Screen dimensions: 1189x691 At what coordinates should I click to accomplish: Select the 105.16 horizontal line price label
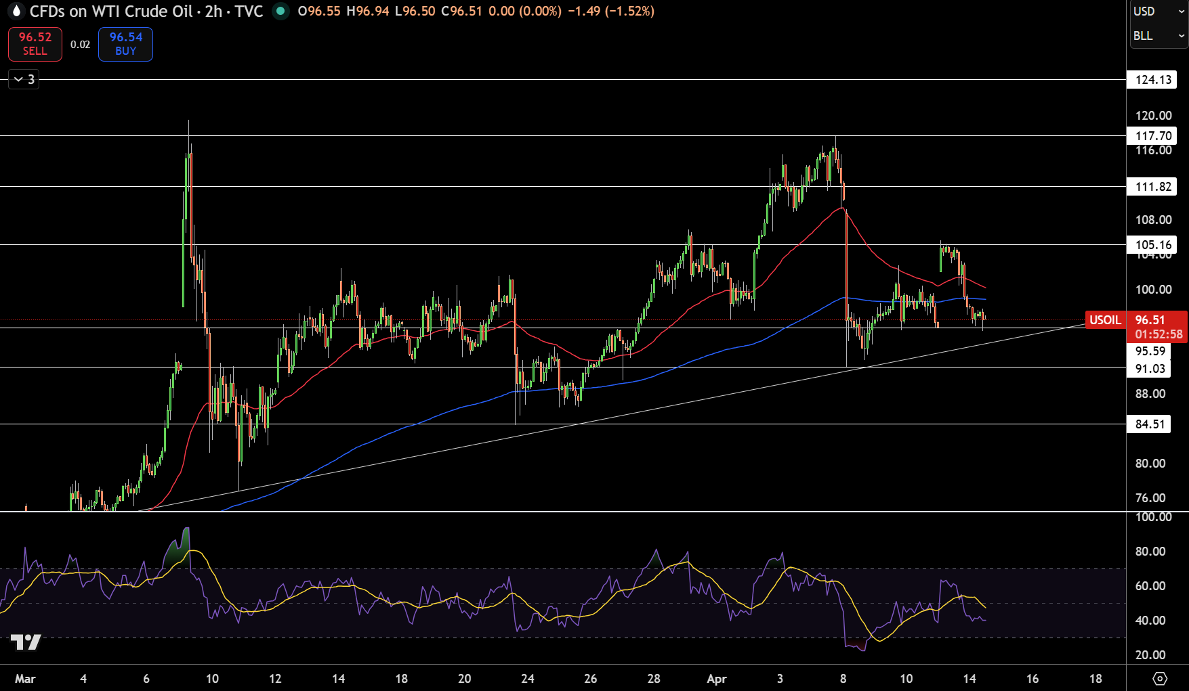pyautogui.click(x=1153, y=245)
